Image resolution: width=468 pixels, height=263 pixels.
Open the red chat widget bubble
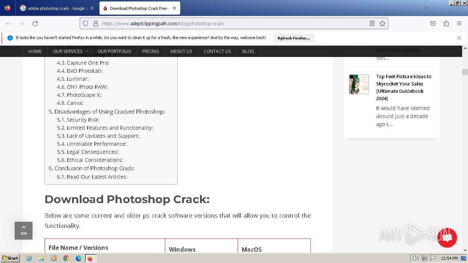click(x=447, y=238)
